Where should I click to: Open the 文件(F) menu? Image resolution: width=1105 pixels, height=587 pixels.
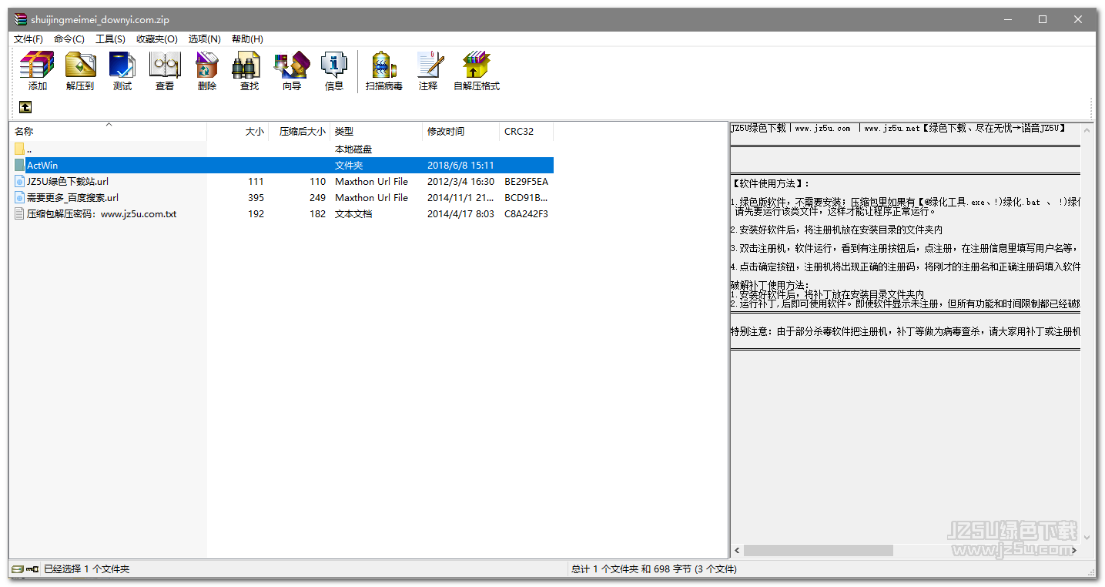pos(28,39)
